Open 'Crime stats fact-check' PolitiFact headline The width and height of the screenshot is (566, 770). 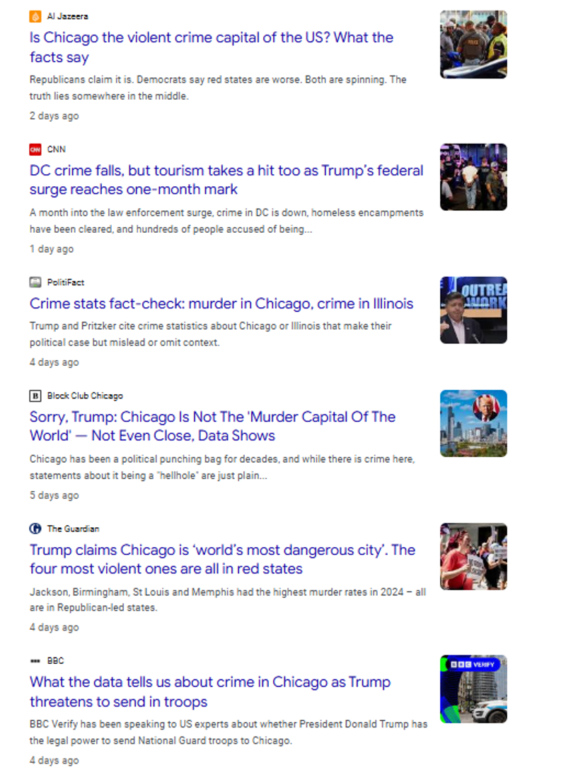221,304
